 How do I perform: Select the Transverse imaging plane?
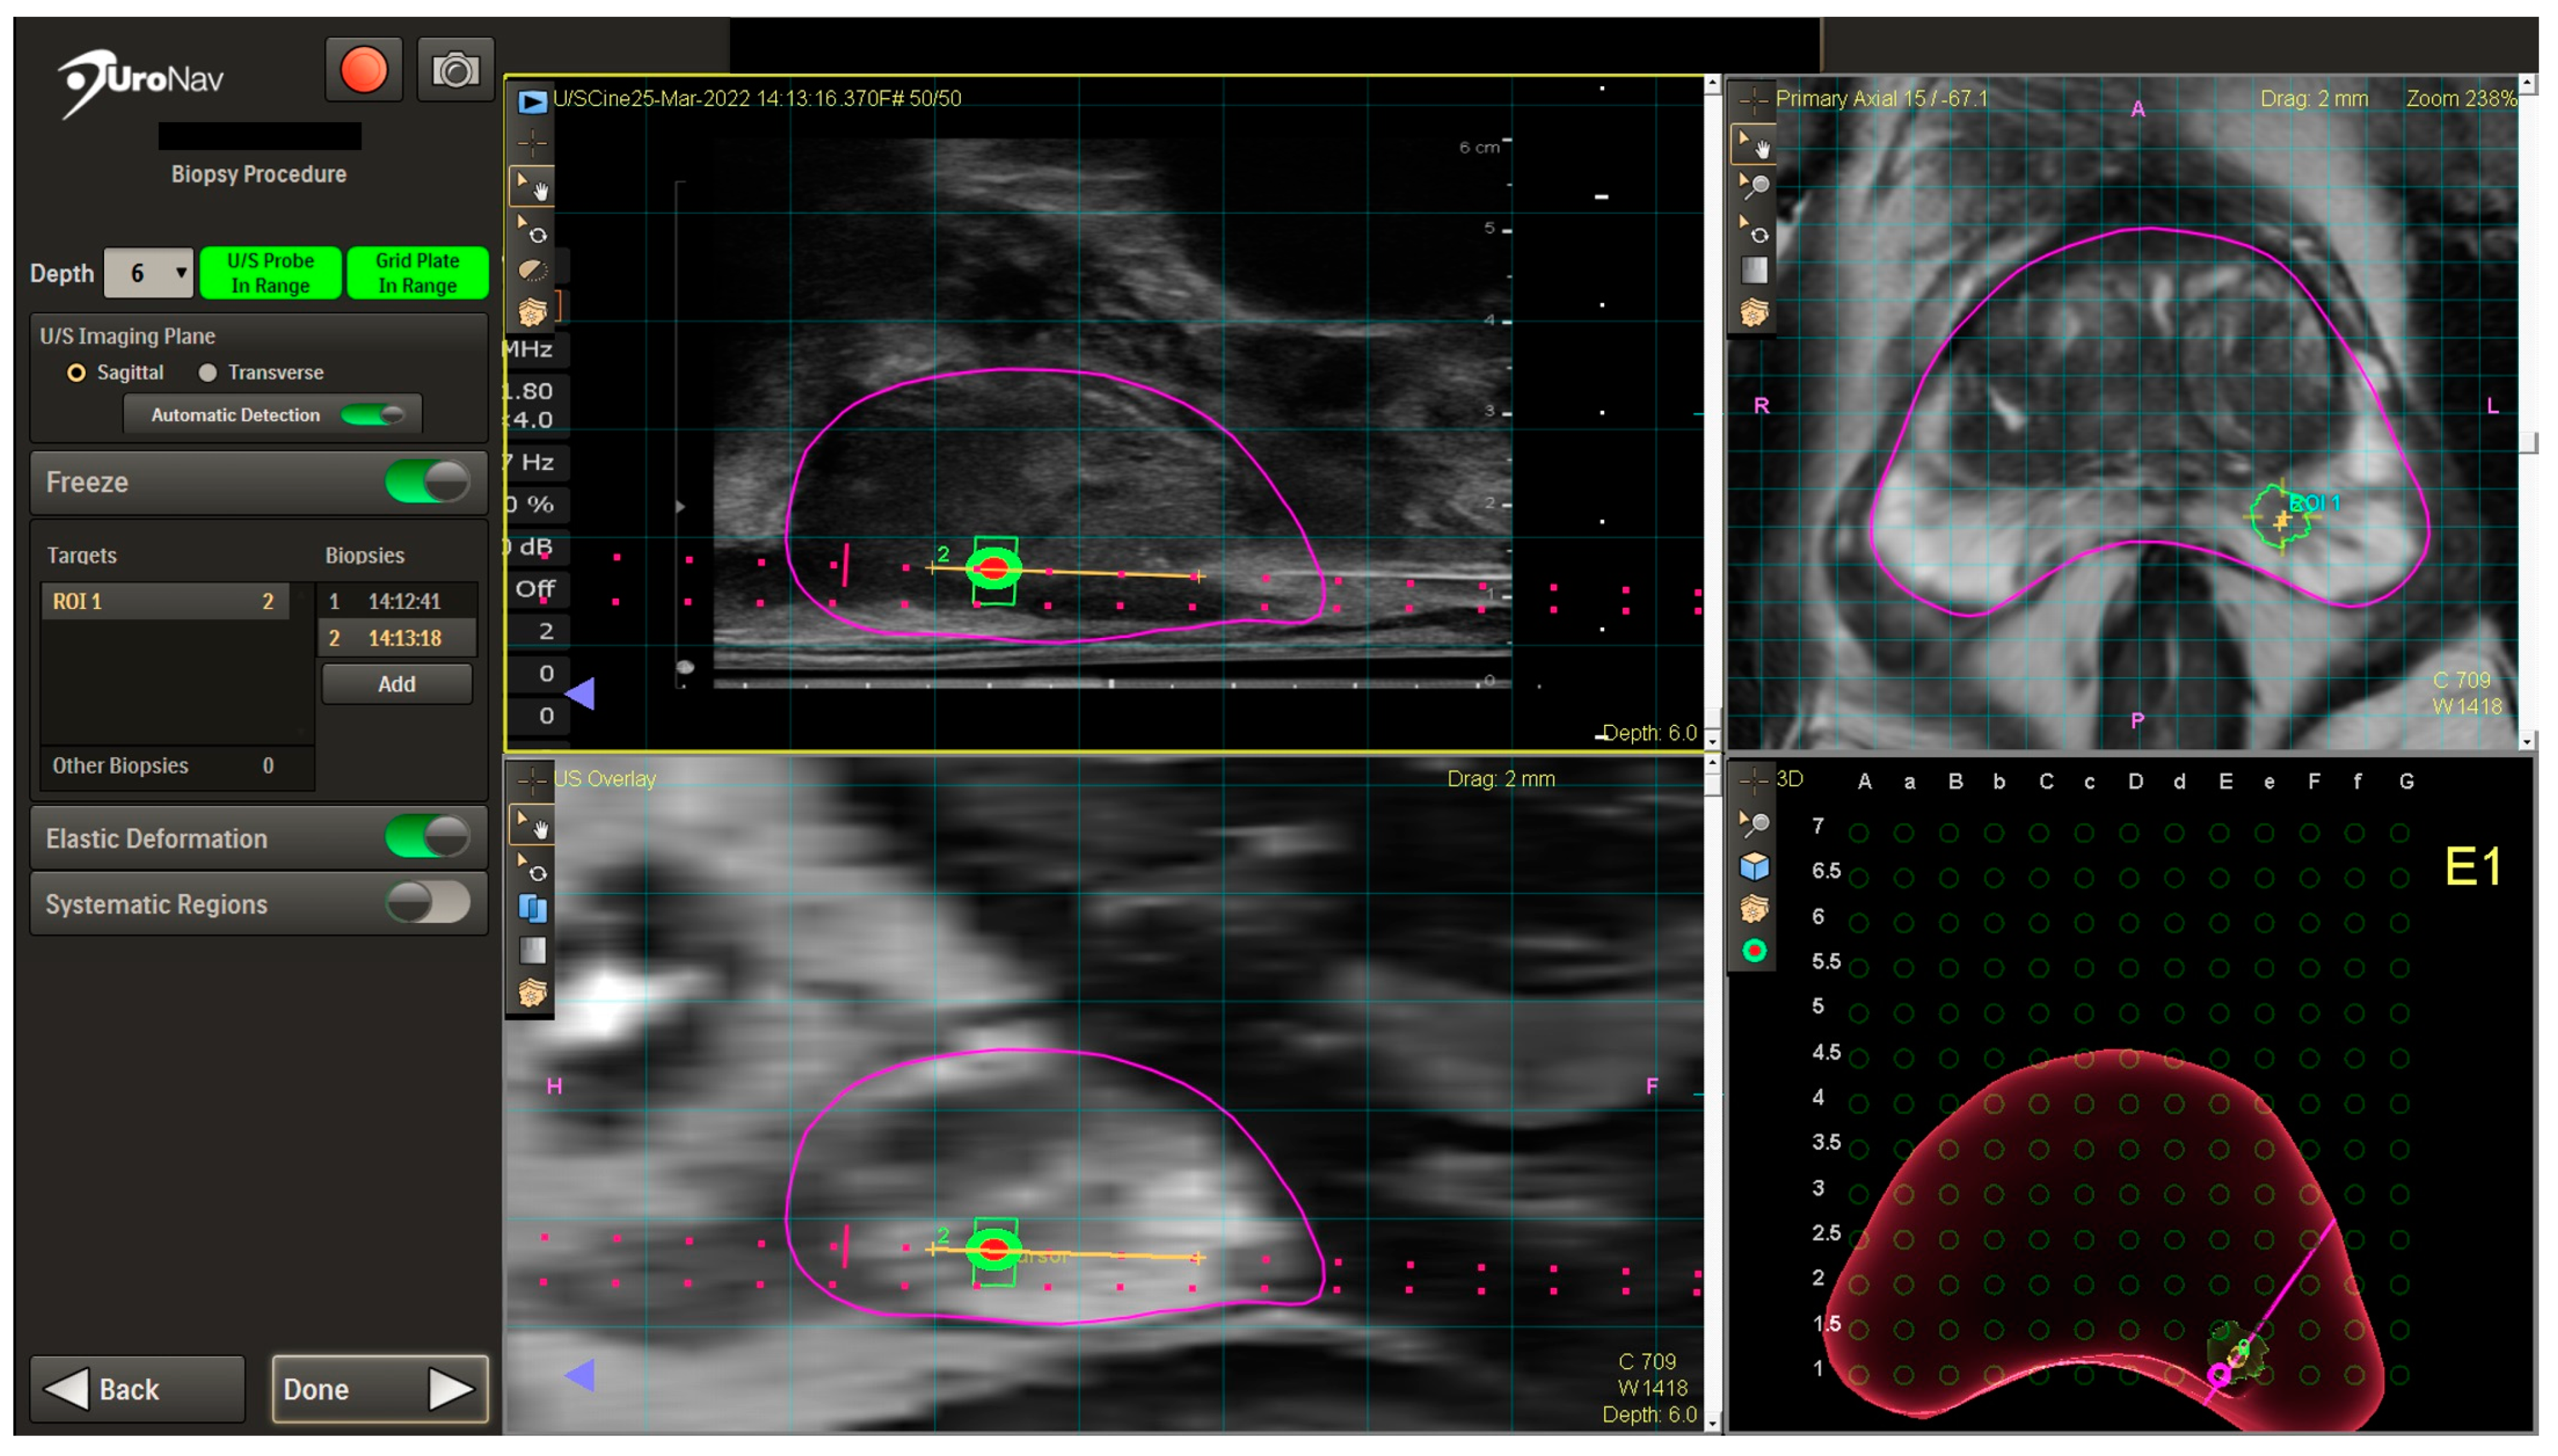tap(208, 373)
